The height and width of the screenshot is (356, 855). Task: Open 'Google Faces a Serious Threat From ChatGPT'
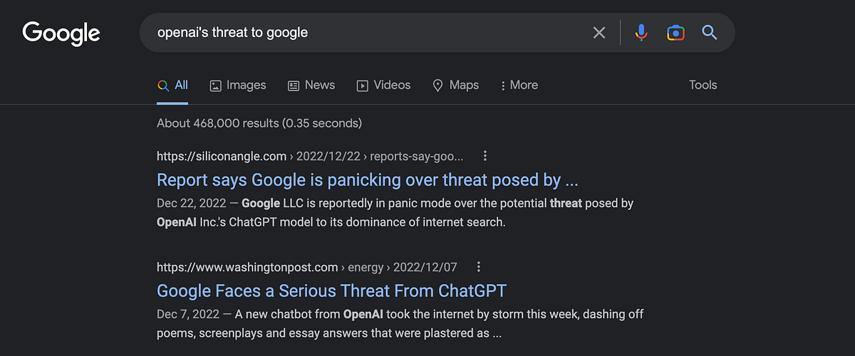331,290
